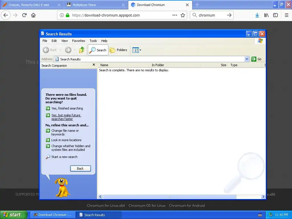Screen dimensions: 292x219
Task: Expand the Address bar dropdown
Action: click(x=247, y=59)
